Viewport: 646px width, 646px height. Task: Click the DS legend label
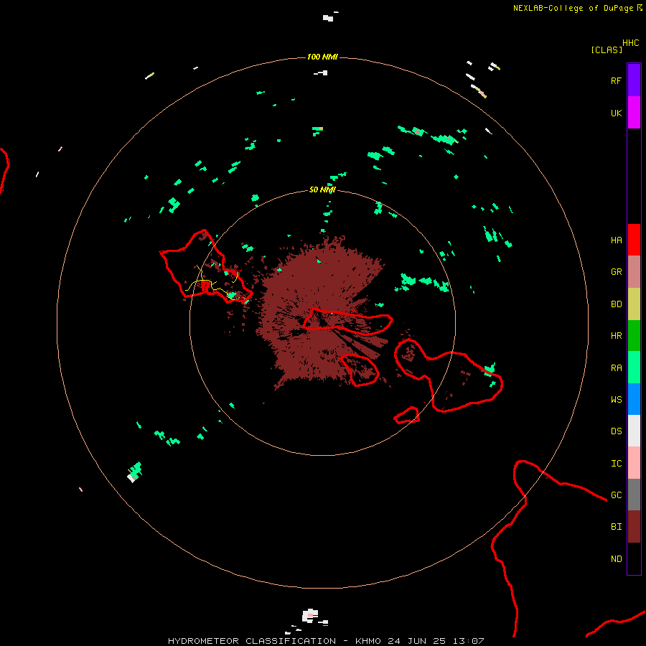pos(616,431)
